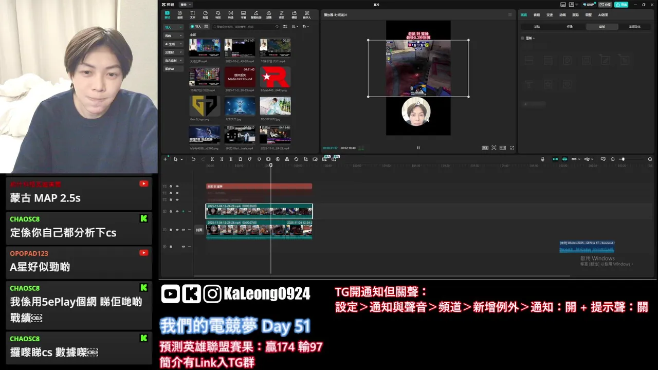The height and width of the screenshot is (370, 658).
Task: Open the 转场 transitions tab
Action: point(230,14)
